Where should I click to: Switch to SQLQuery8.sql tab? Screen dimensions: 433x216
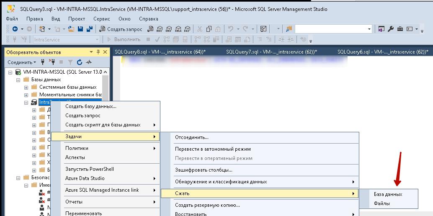[160, 52]
